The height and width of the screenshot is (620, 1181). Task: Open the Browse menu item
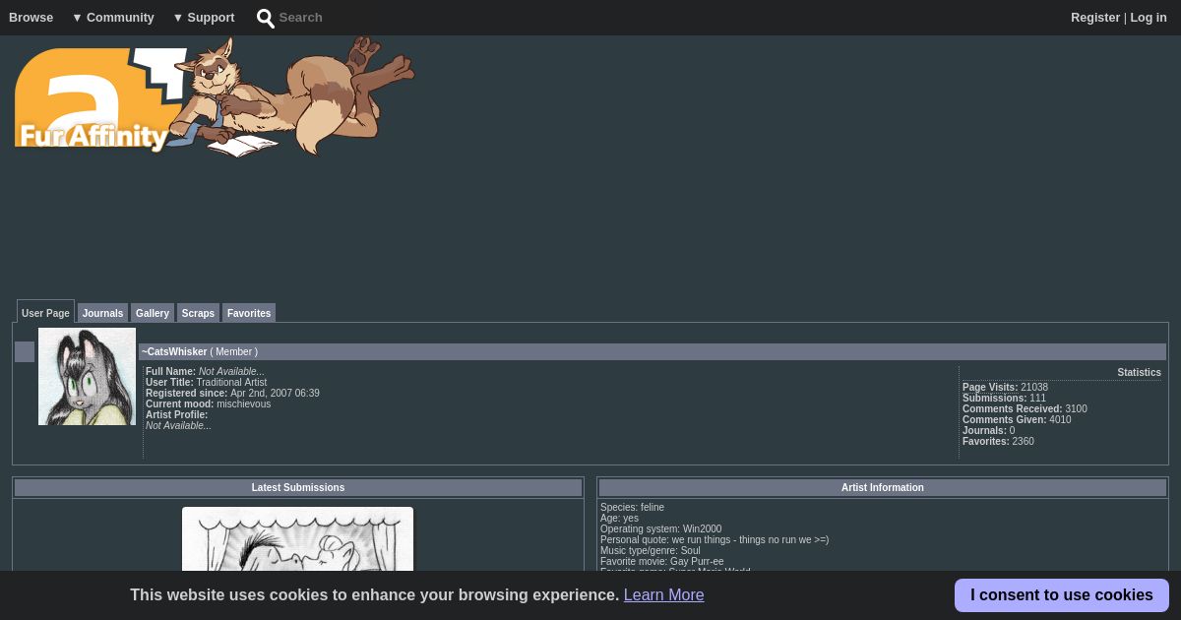(31, 18)
